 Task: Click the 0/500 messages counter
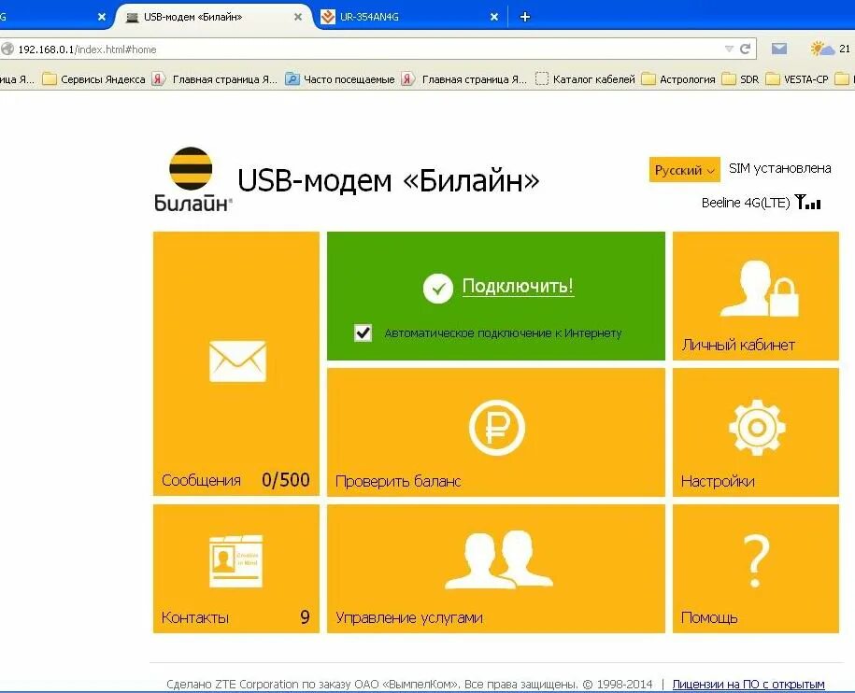click(286, 479)
